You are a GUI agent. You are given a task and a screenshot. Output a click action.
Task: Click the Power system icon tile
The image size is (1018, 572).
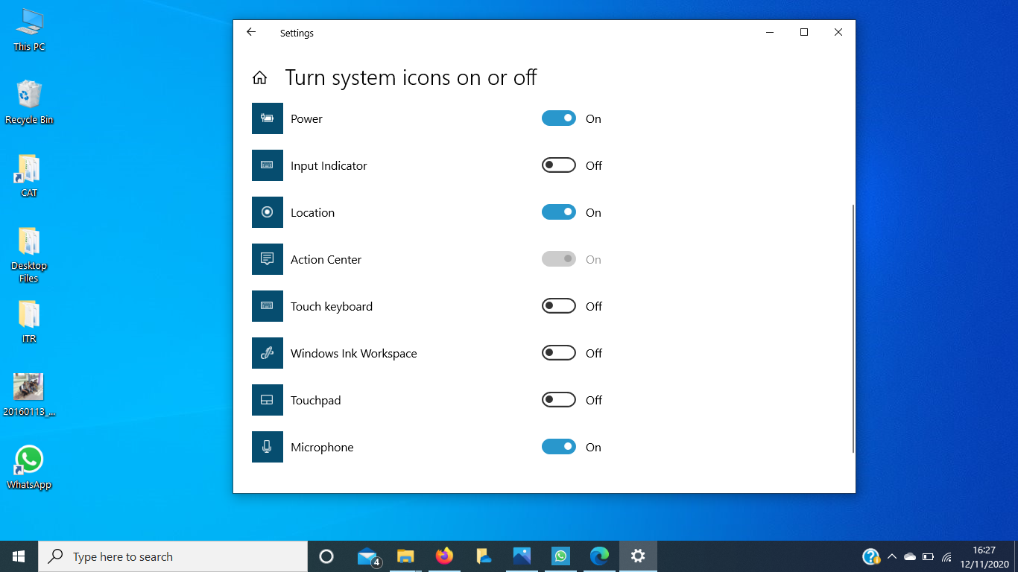click(268, 118)
